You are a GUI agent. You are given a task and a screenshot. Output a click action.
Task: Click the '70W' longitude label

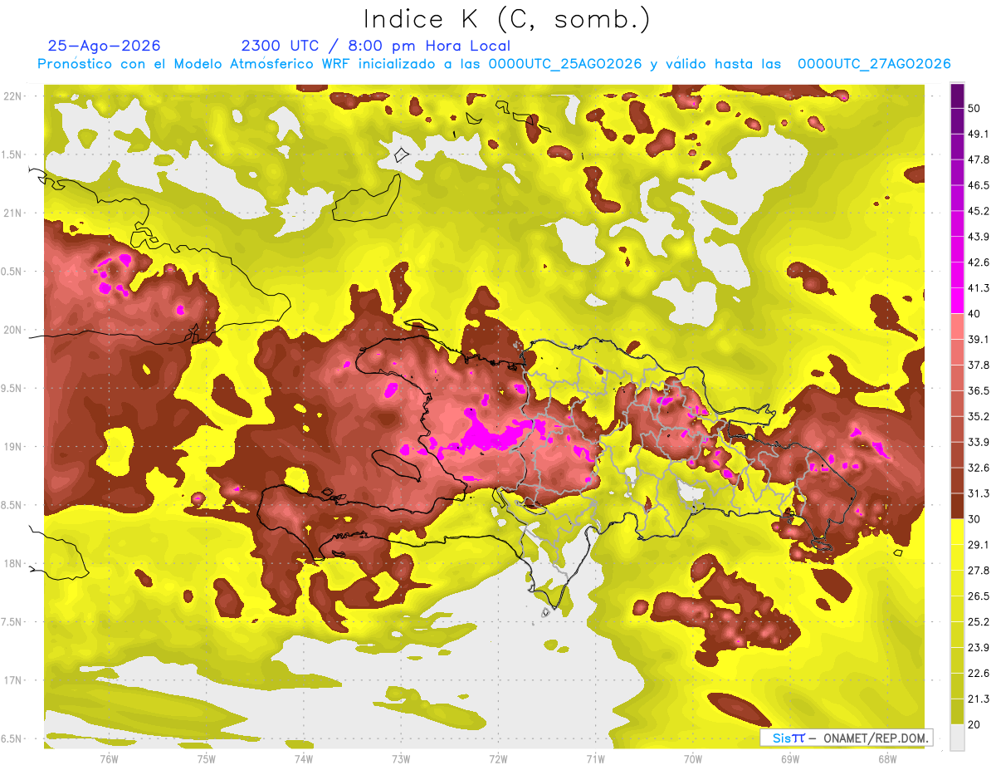click(x=693, y=758)
